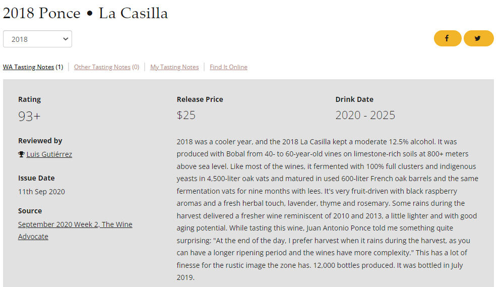Click the Find It Online link
This screenshot has width=503, height=287.
tap(228, 67)
